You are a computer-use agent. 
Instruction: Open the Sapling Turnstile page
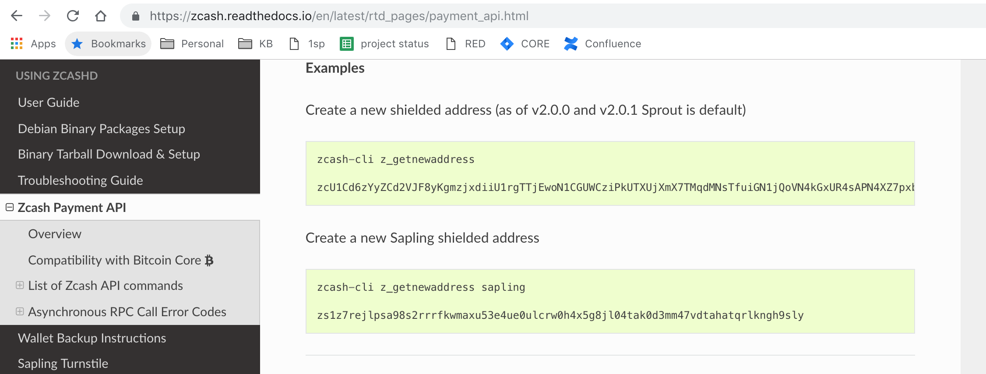pos(63,363)
